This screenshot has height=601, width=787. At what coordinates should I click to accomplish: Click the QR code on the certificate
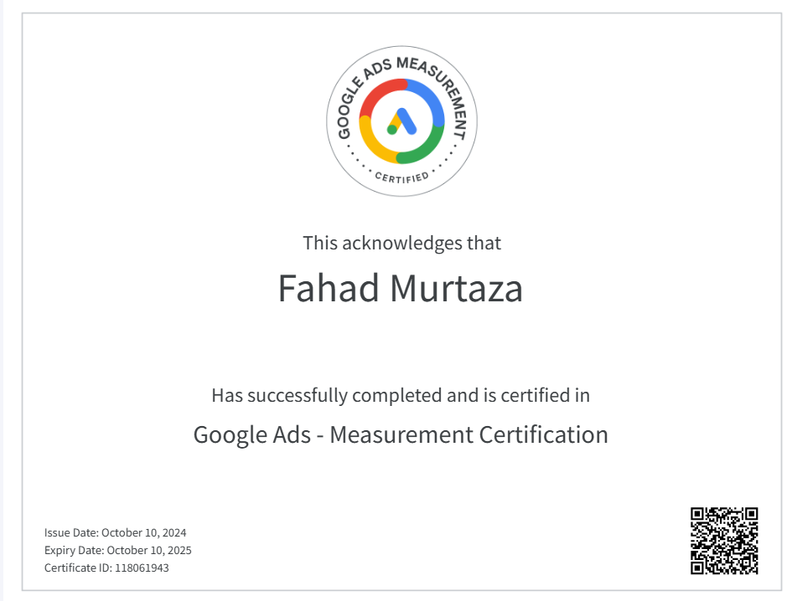[724, 541]
